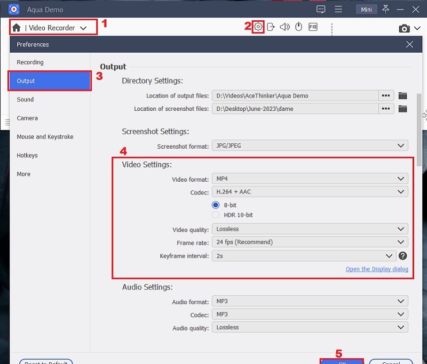Viewport: 427px width, 364px height.
Task: Browse screenshot files location with ellipsis button
Action: point(386,109)
